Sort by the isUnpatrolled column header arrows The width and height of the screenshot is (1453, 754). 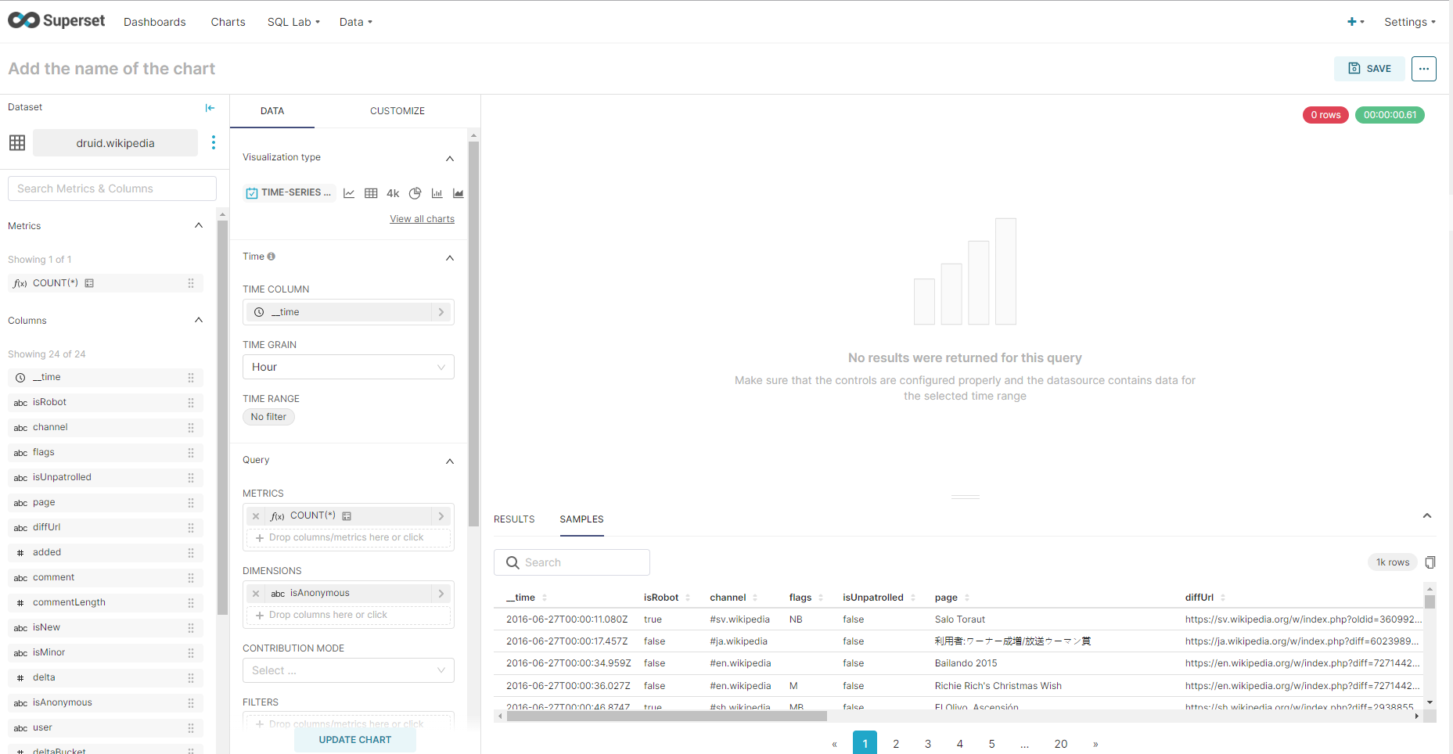coord(913,598)
